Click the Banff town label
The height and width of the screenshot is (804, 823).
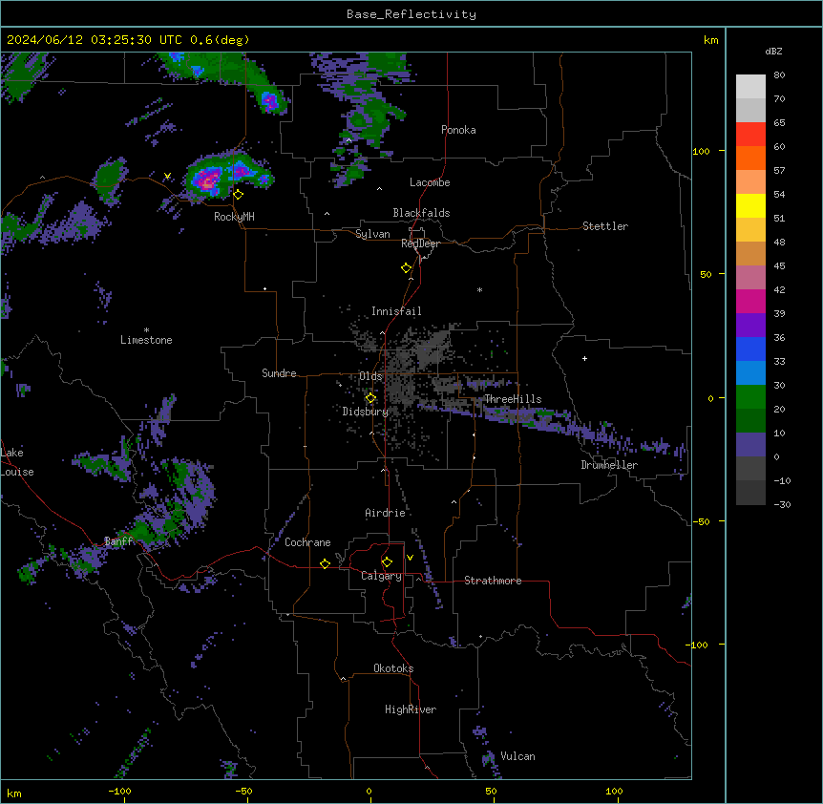click(118, 541)
